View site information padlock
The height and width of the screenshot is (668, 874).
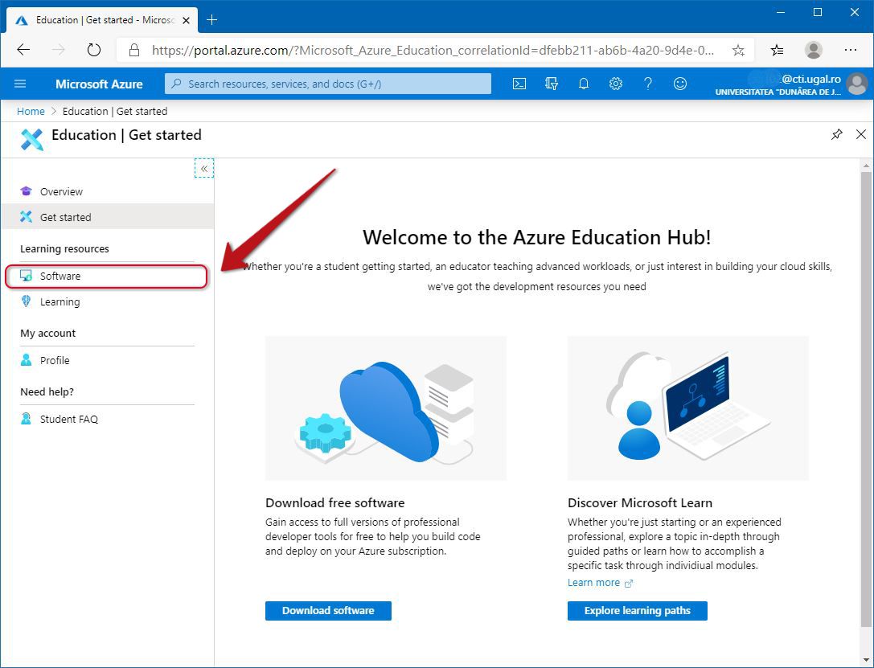pyautogui.click(x=133, y=50)
